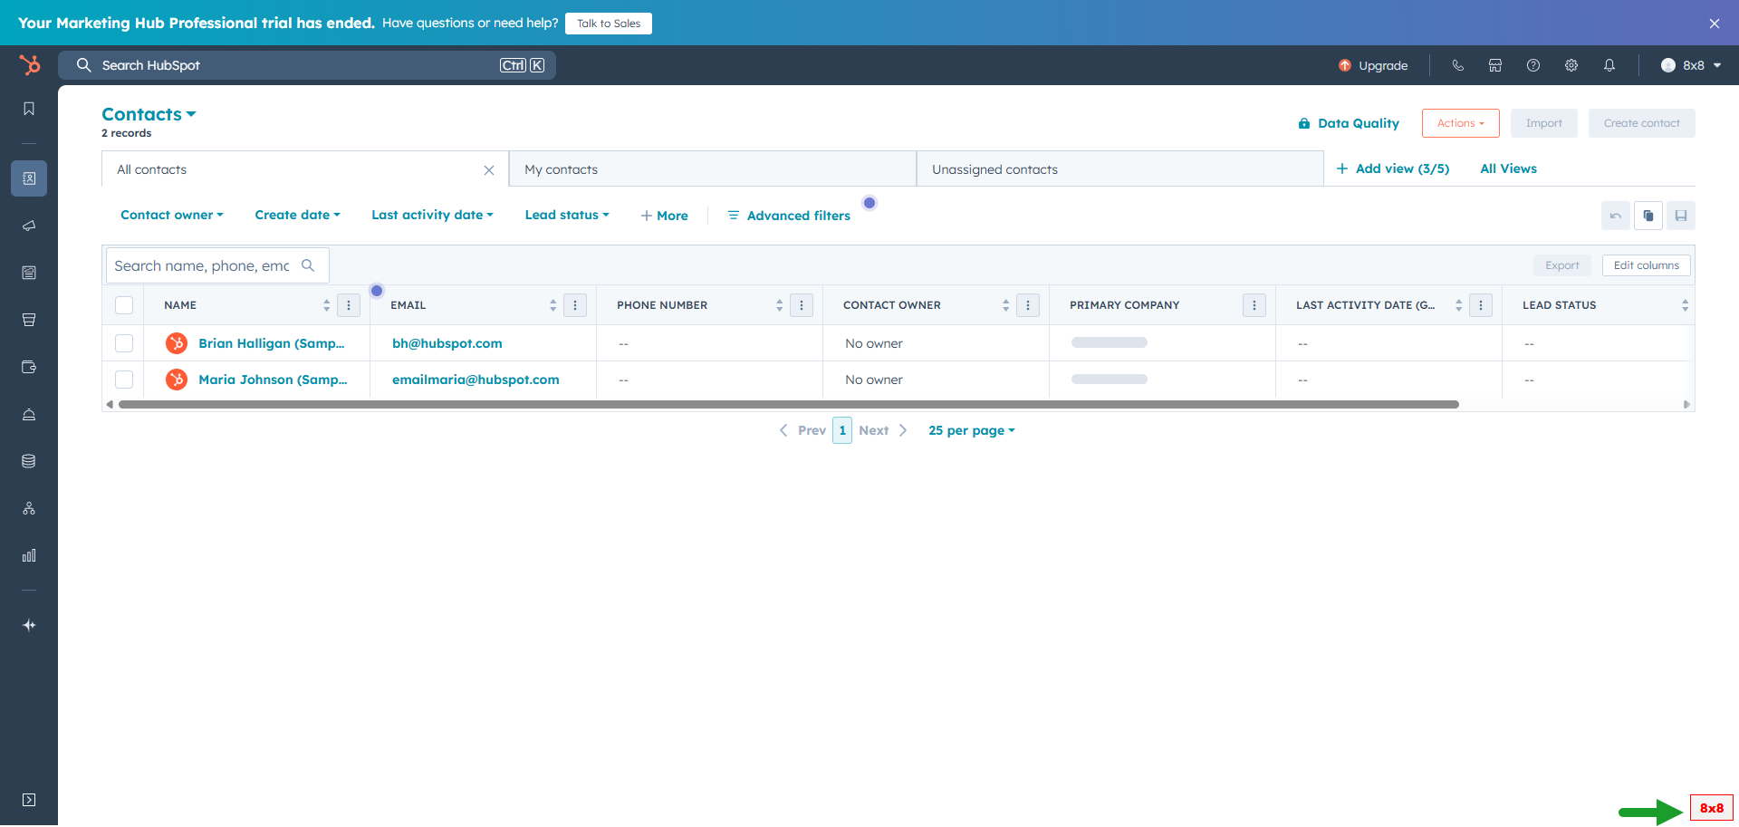The image size is (1739, 827).
Task: Click the undo view changes icon
Action: click(x=1616, y=216)
